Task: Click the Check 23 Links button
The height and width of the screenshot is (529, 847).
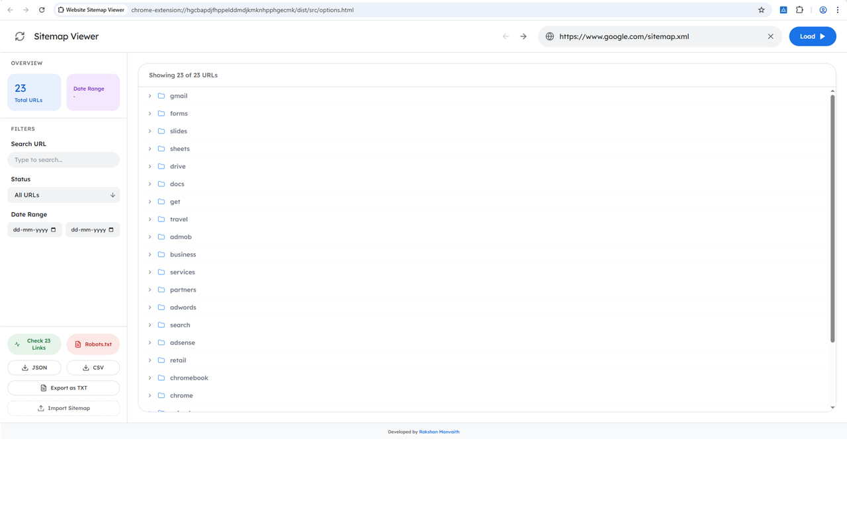Action: pos(34,345)
